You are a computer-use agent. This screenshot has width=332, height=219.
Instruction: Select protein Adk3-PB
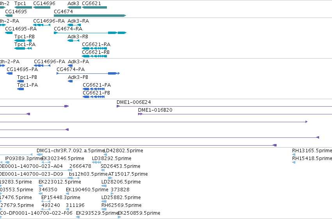coord(78,77)
